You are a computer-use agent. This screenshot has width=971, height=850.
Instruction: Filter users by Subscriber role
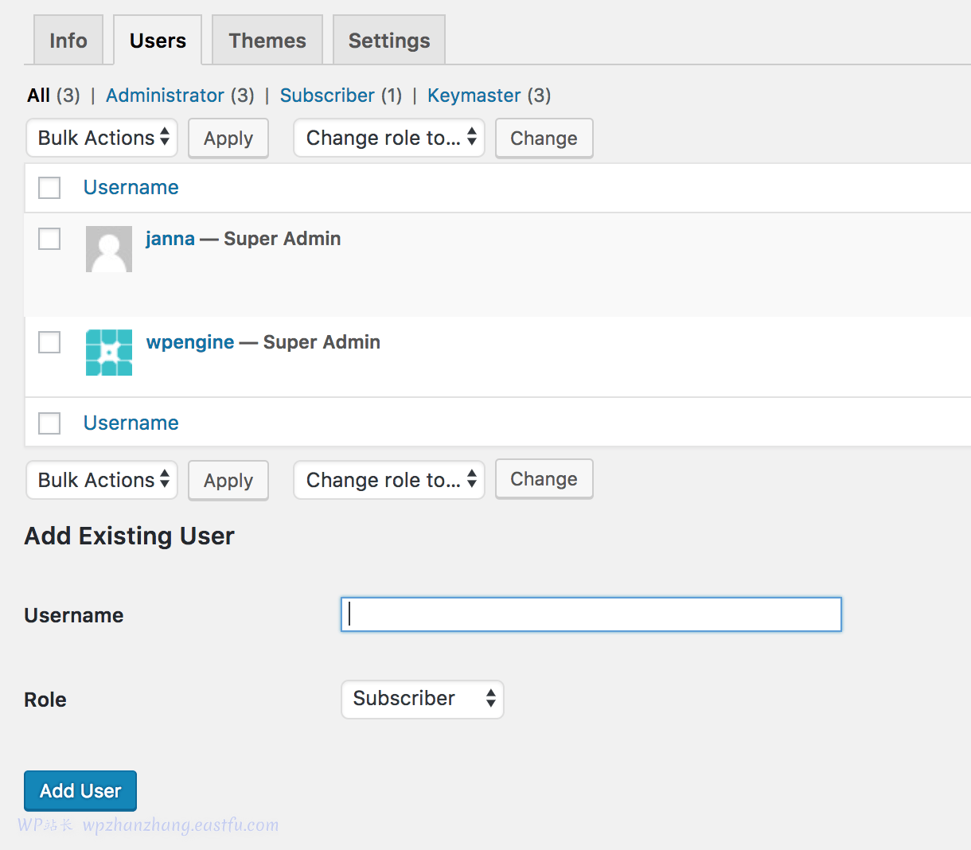coord(327,95)
